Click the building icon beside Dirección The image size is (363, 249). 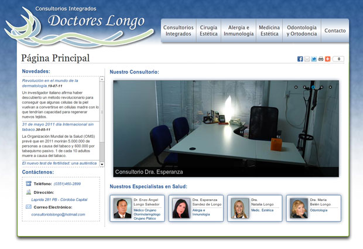click(x=29, y=192)
